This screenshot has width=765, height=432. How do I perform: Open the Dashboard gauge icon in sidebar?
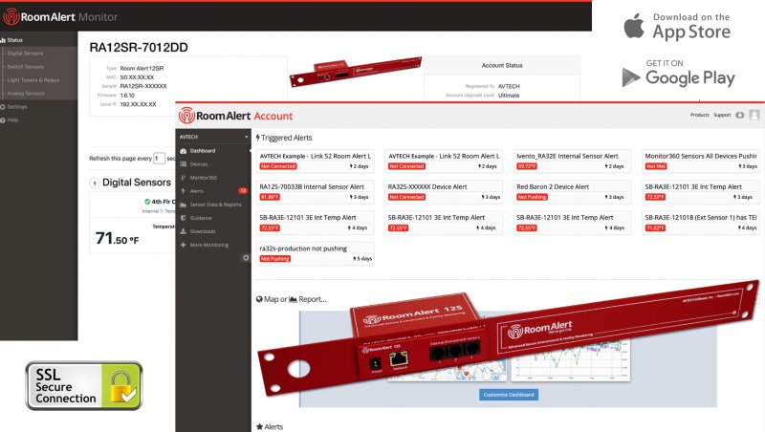184,151
